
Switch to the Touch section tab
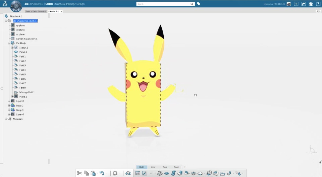tap(176, 167)
